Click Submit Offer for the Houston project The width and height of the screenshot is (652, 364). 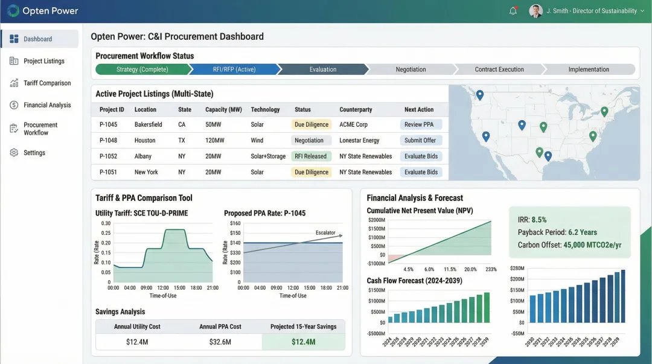[x=421, y=140]
